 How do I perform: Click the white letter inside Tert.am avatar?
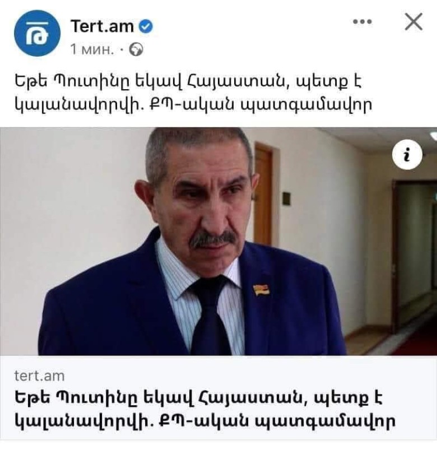(x=37, y=34)
